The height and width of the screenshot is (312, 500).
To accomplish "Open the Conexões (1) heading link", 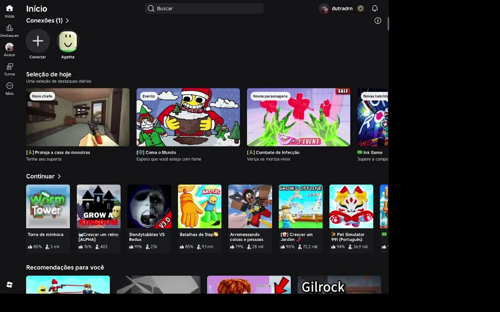I will pos(44,20).
